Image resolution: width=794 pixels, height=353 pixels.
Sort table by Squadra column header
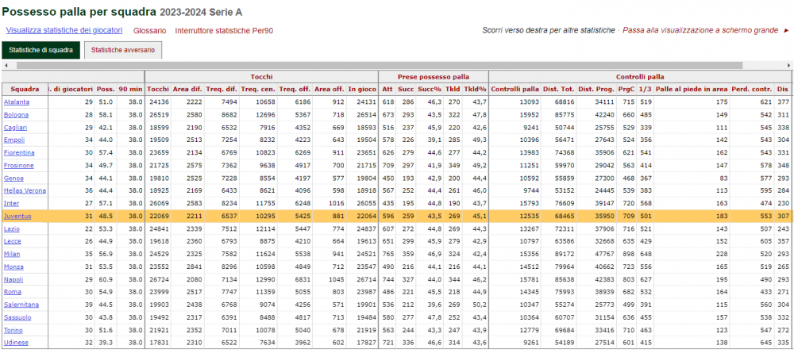tap(25, 89)
